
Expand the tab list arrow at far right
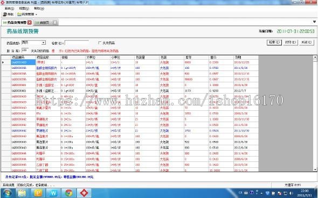[314, 22]
